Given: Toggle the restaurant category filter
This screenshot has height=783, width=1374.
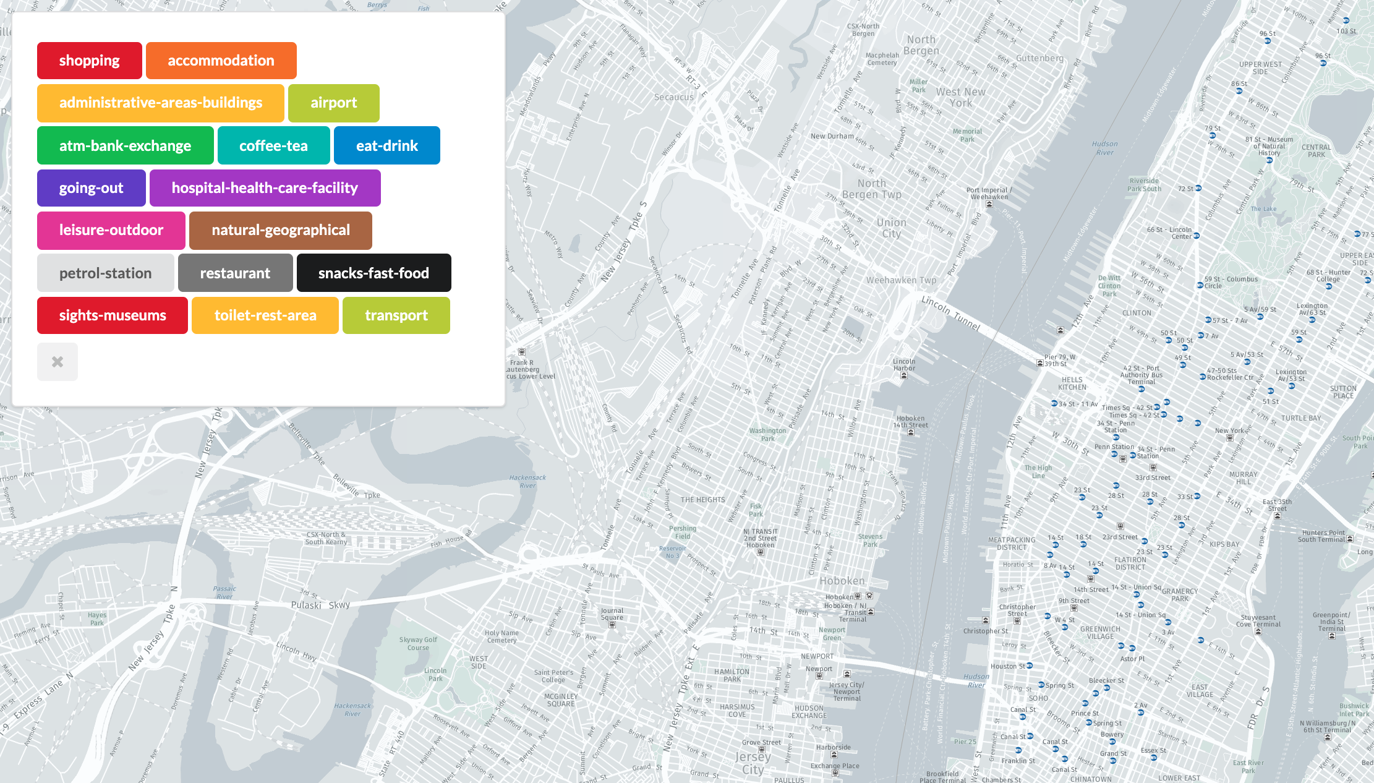Looking at the screenshot, I should (235, 272).
